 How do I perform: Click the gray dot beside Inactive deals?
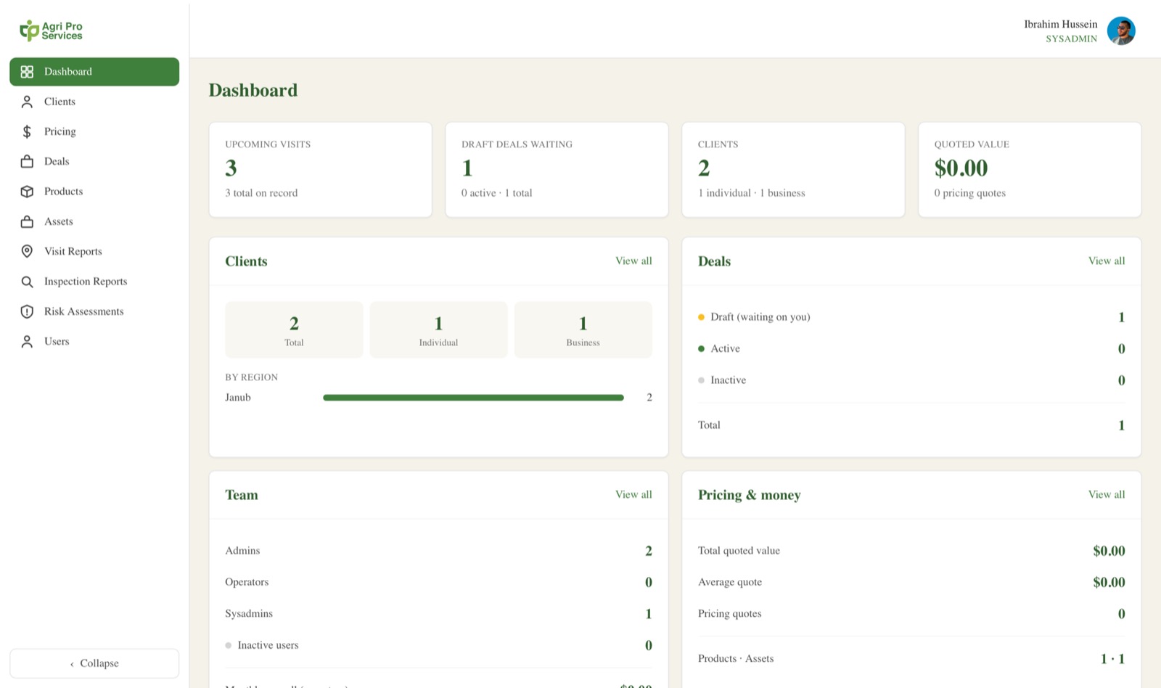[701, 380]
